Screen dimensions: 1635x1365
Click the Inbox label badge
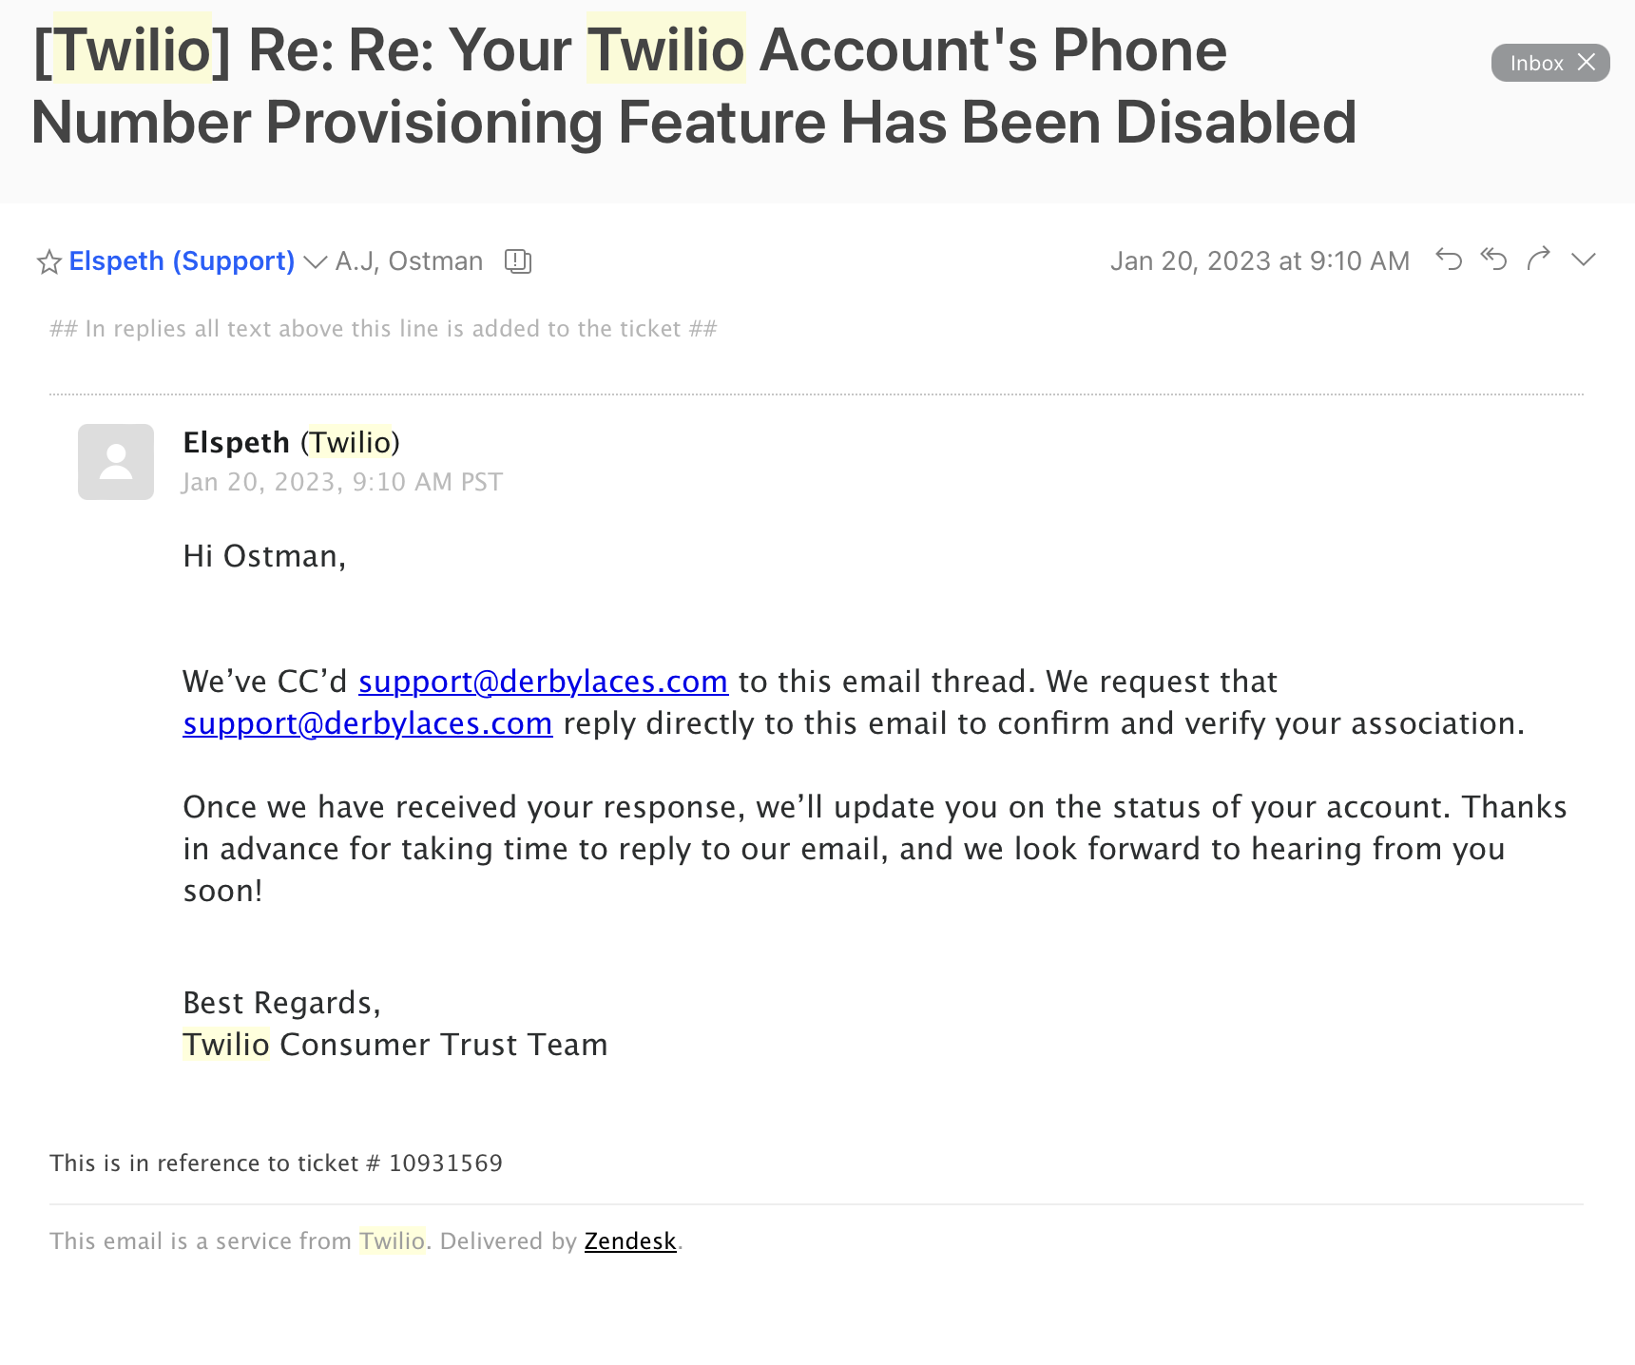click(x=1536, y=63)
